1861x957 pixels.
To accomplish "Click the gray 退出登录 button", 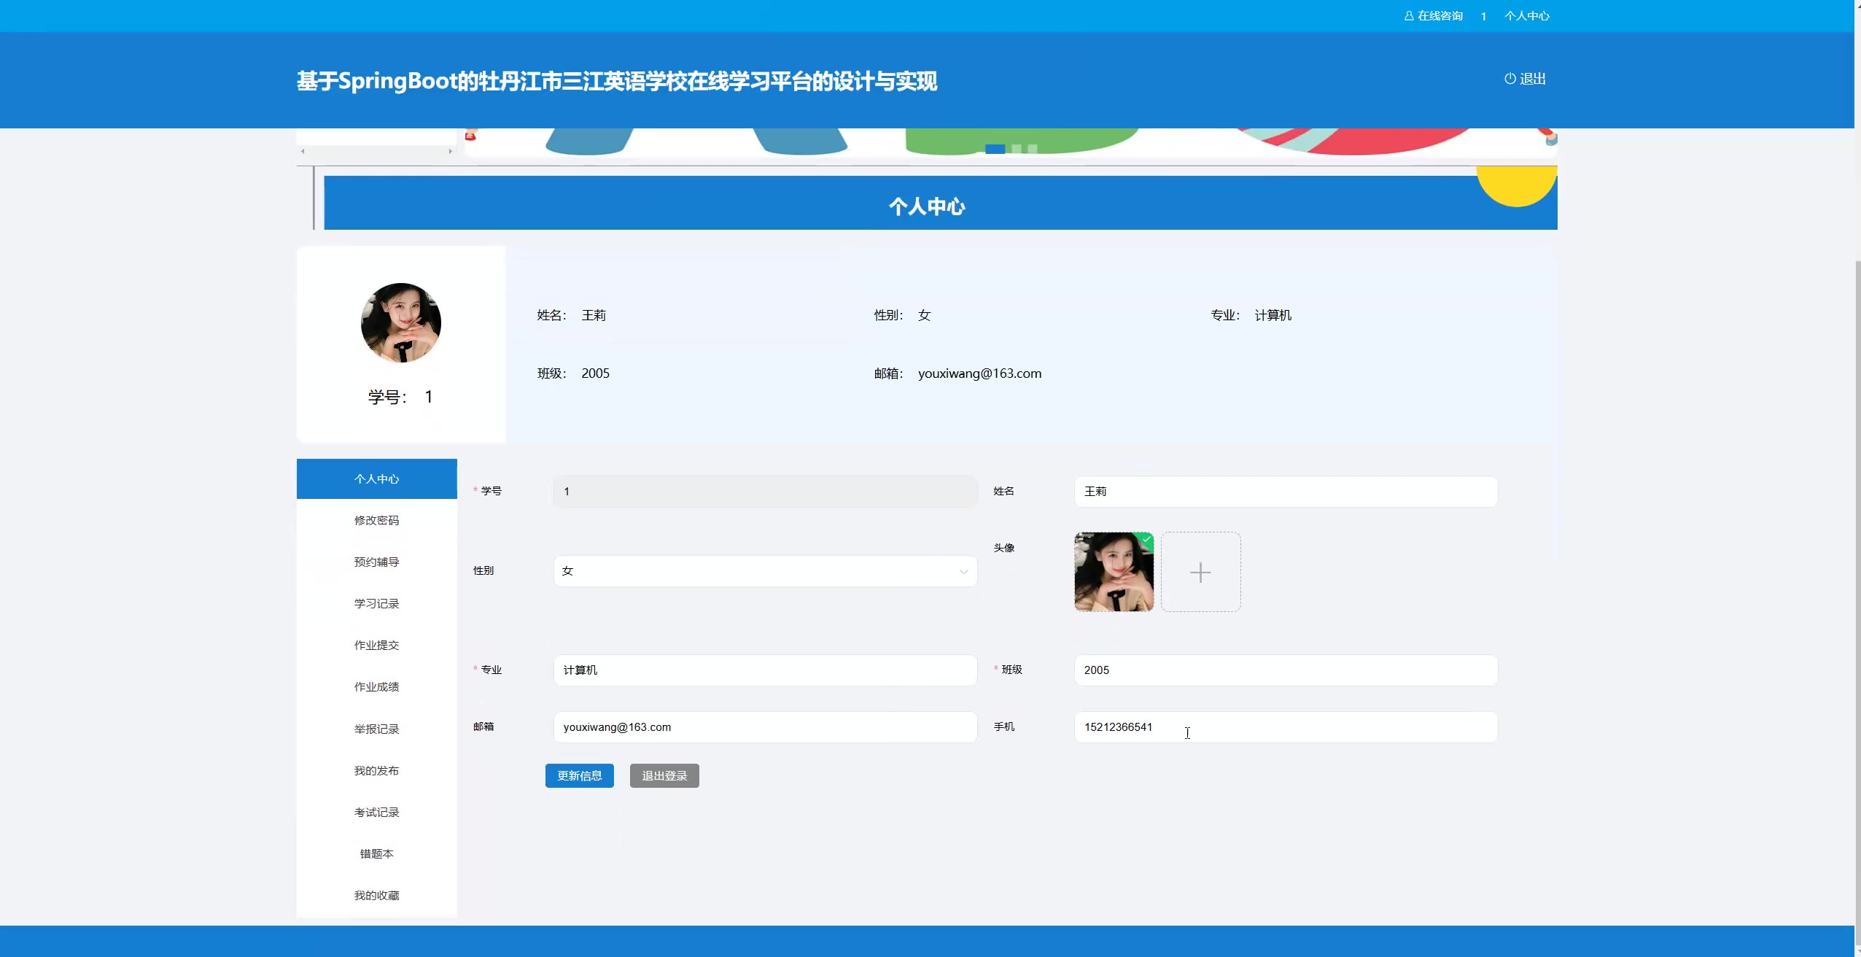I will [x=664, y=776].
